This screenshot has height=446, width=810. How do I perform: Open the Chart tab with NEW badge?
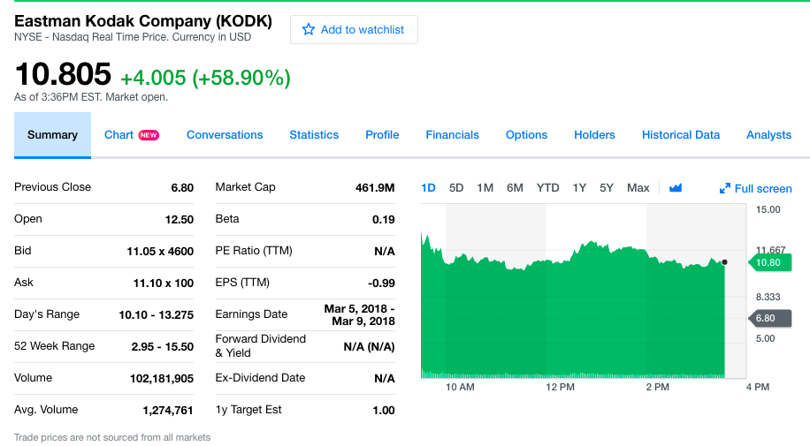click(131, 135)
